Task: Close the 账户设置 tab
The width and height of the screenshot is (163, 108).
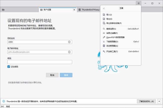Action: pyautogui.click(x=74, y=10)
